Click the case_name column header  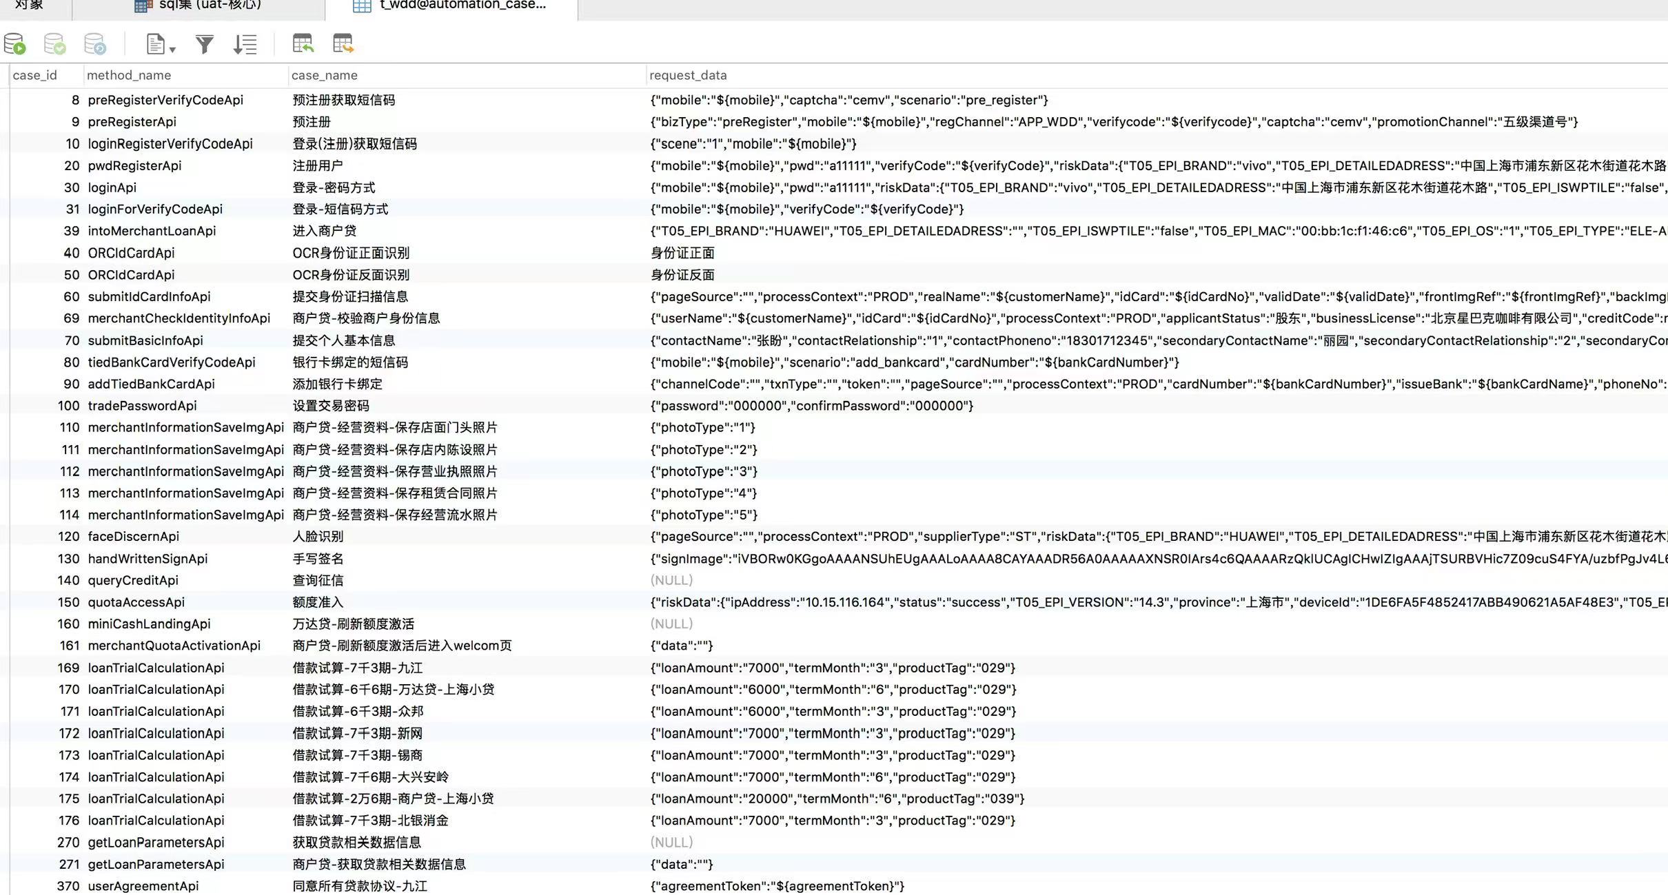[x=325, y=75]
